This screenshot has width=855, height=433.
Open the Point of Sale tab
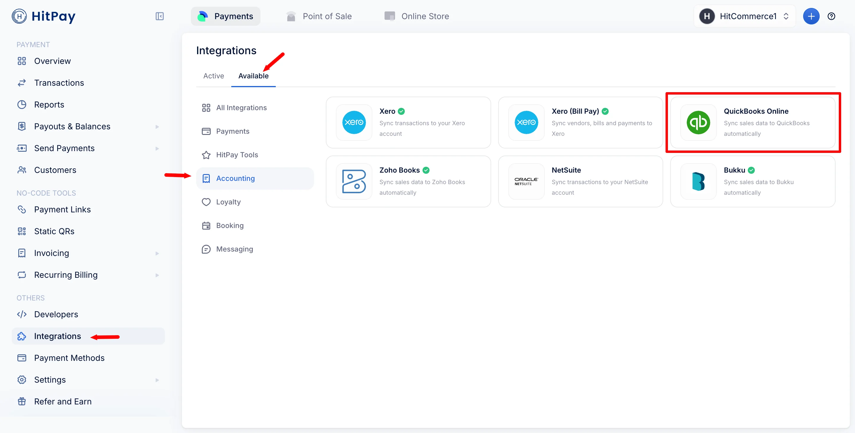click(318, 16)
